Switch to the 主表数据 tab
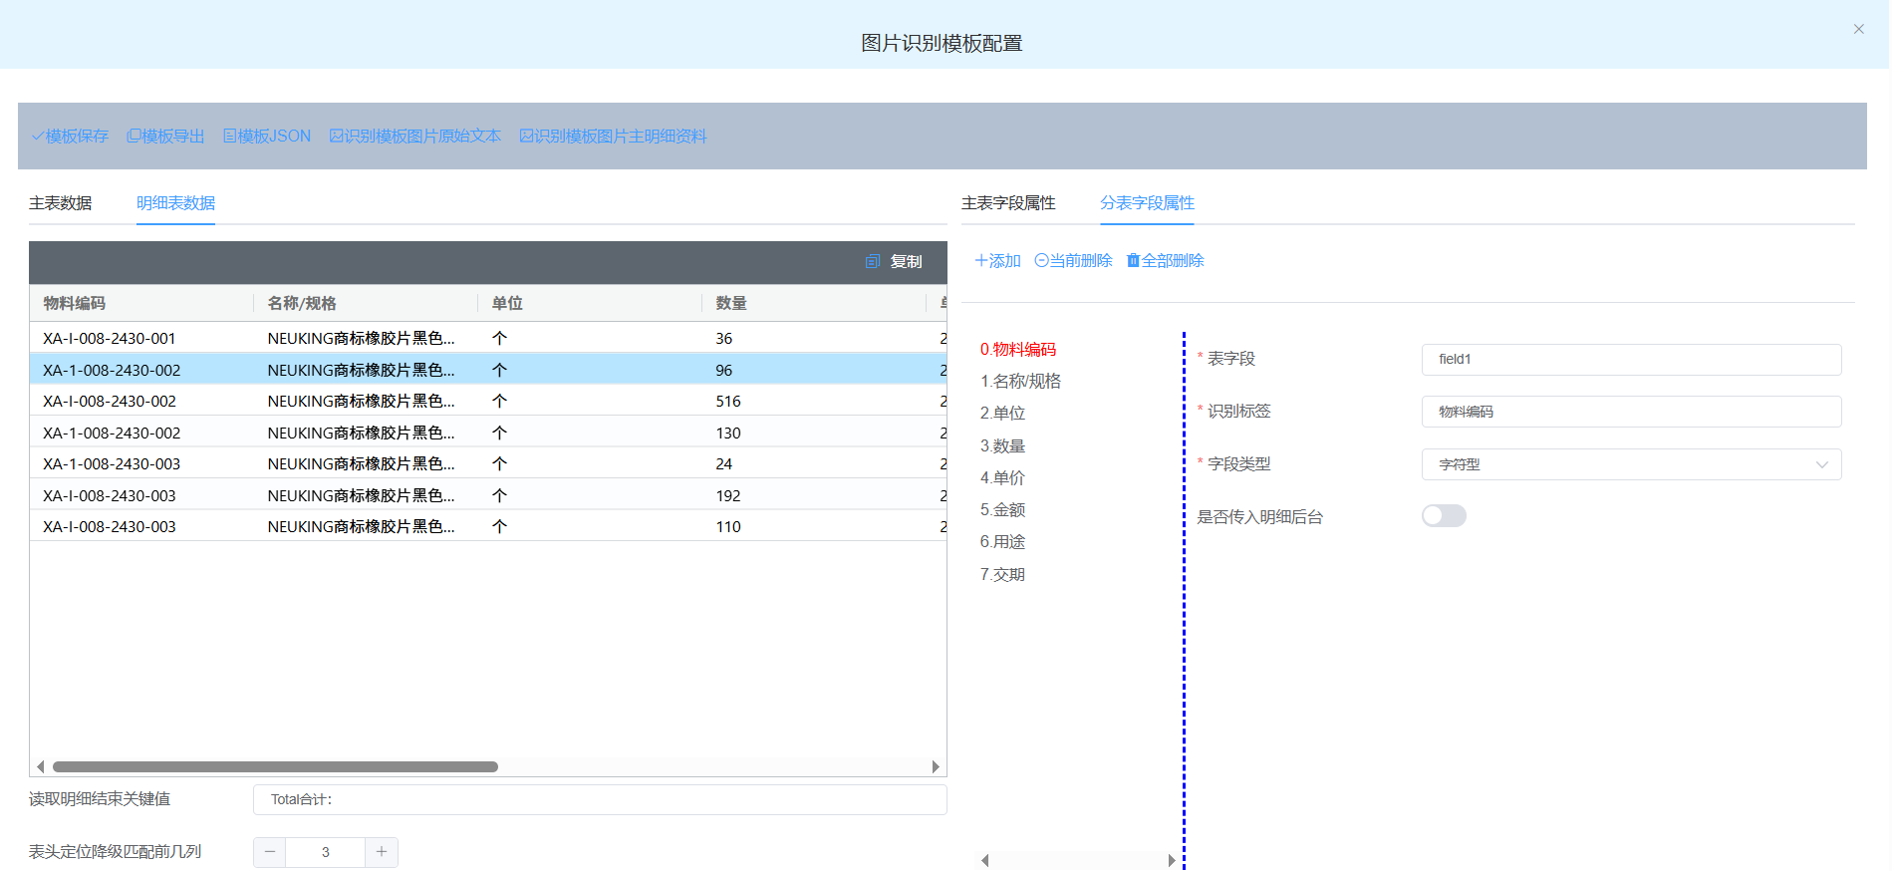The width and height of the screenshot is (1892, 871). tap(61, 203)
